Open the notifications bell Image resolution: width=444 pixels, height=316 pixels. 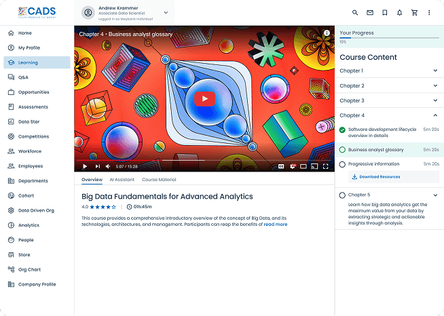pos(399,12)
